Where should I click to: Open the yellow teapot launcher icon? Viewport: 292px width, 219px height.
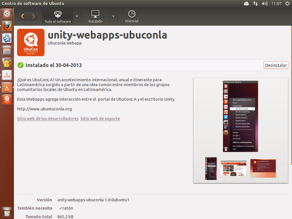[7, 63]
